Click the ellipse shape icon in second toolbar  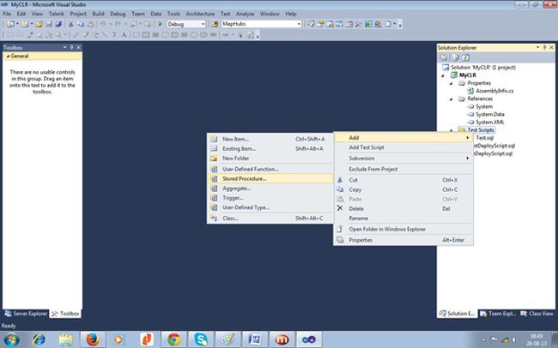(194, 35)
